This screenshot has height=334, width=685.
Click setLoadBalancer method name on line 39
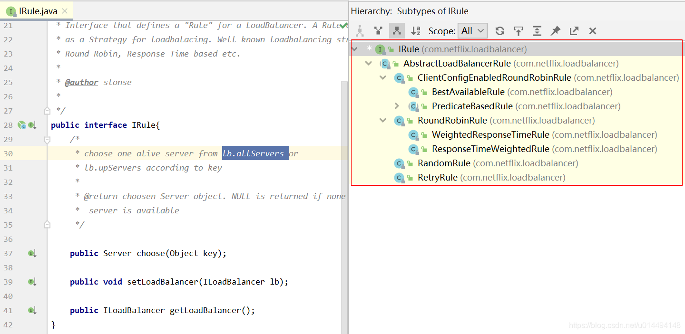[163, 282]
